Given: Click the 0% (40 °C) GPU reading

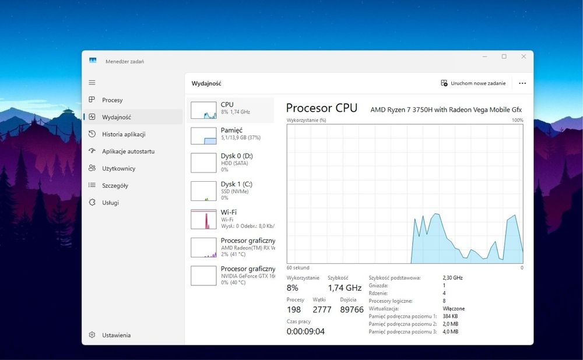Looking at the screenshot, I should [233, 283].
